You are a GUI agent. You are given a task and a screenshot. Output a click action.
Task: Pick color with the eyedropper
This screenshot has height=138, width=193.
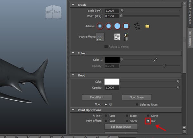(x=155, y=60)
